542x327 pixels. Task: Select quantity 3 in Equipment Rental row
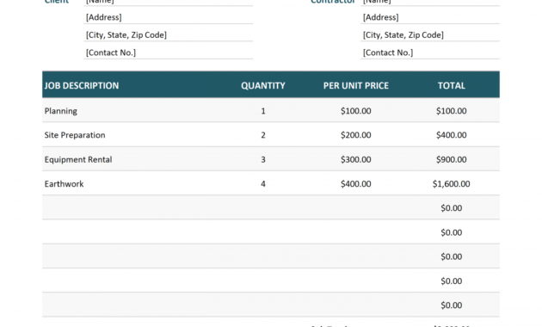(263, 159)
